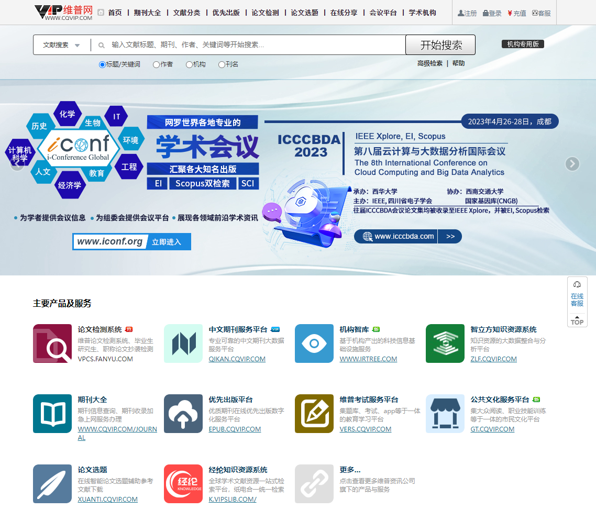
Task: Open EPUB.CQVIP.COM link
Action: click(x=235, y=429)
